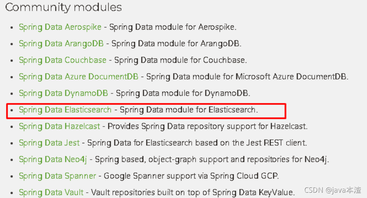Click the Hazelcast repository support description
The height and width of the screenshot is (198, 367).
[207, 127]
